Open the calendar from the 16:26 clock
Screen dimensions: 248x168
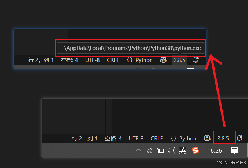pos(215,151)
